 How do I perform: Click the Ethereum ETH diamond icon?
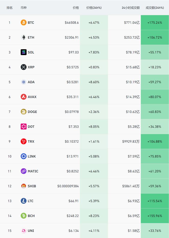point(24,37)
